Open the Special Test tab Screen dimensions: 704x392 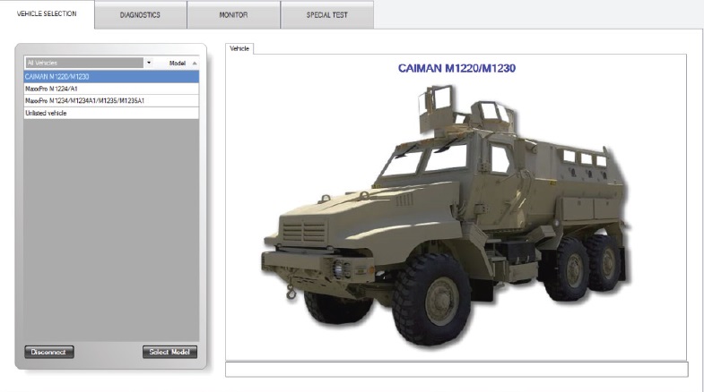point(326,15)
